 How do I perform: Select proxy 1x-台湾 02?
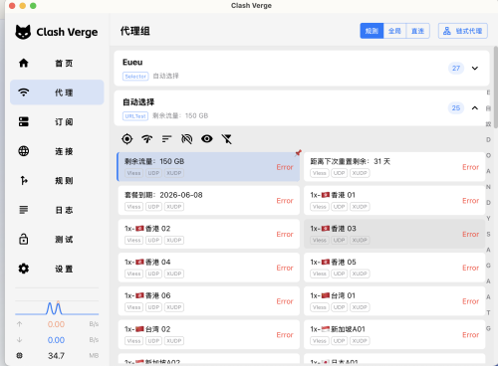pos(208,334)
